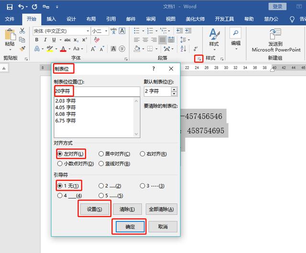306x253 pixels.
Task: Click the Tell me lightbulb icon
Action: click(292, 19)
